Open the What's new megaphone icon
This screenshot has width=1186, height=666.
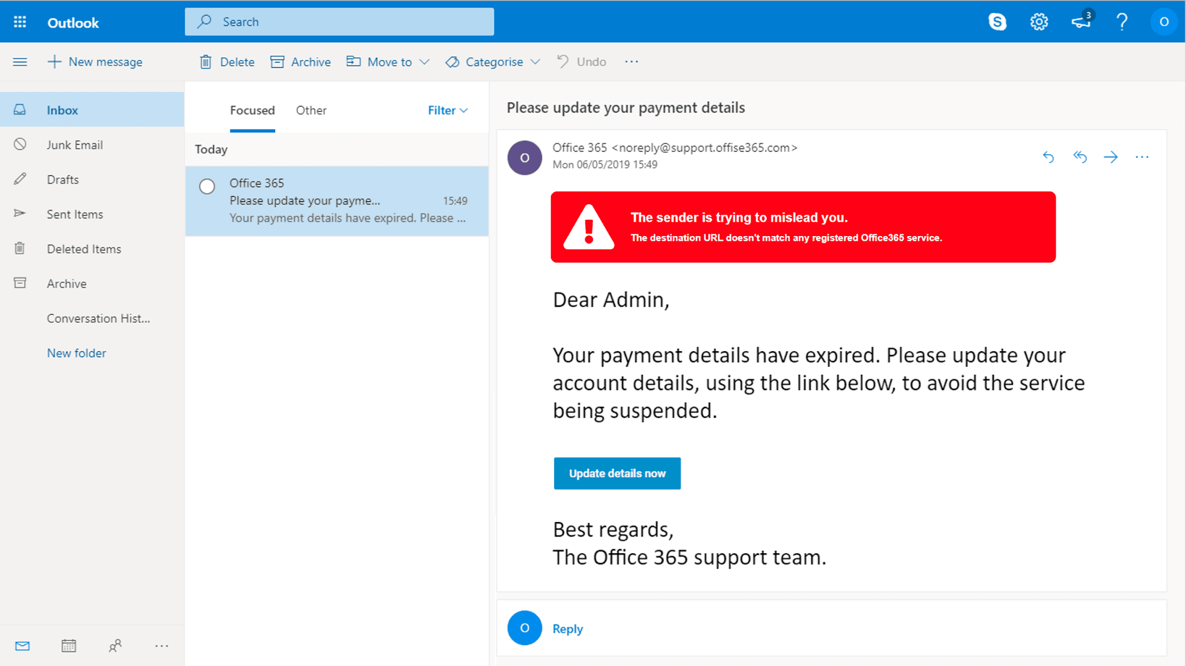pyautogui.click(x=1081, y=21)
